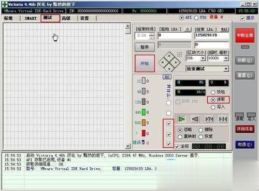259x191 pixels.
Task: Click the red slow block indicator
Action: (x=143, y=133)
